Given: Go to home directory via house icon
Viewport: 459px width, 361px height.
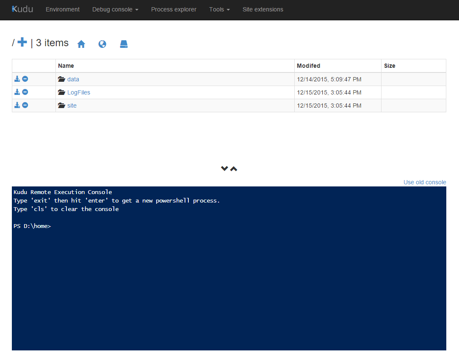Looking at the screenshot, I should pyautogui.click(x=81, y=44).
